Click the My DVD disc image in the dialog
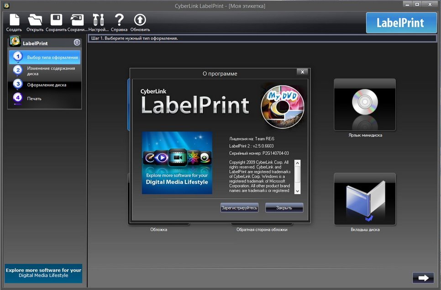This screenshot has width=441, height=290. 283,107
